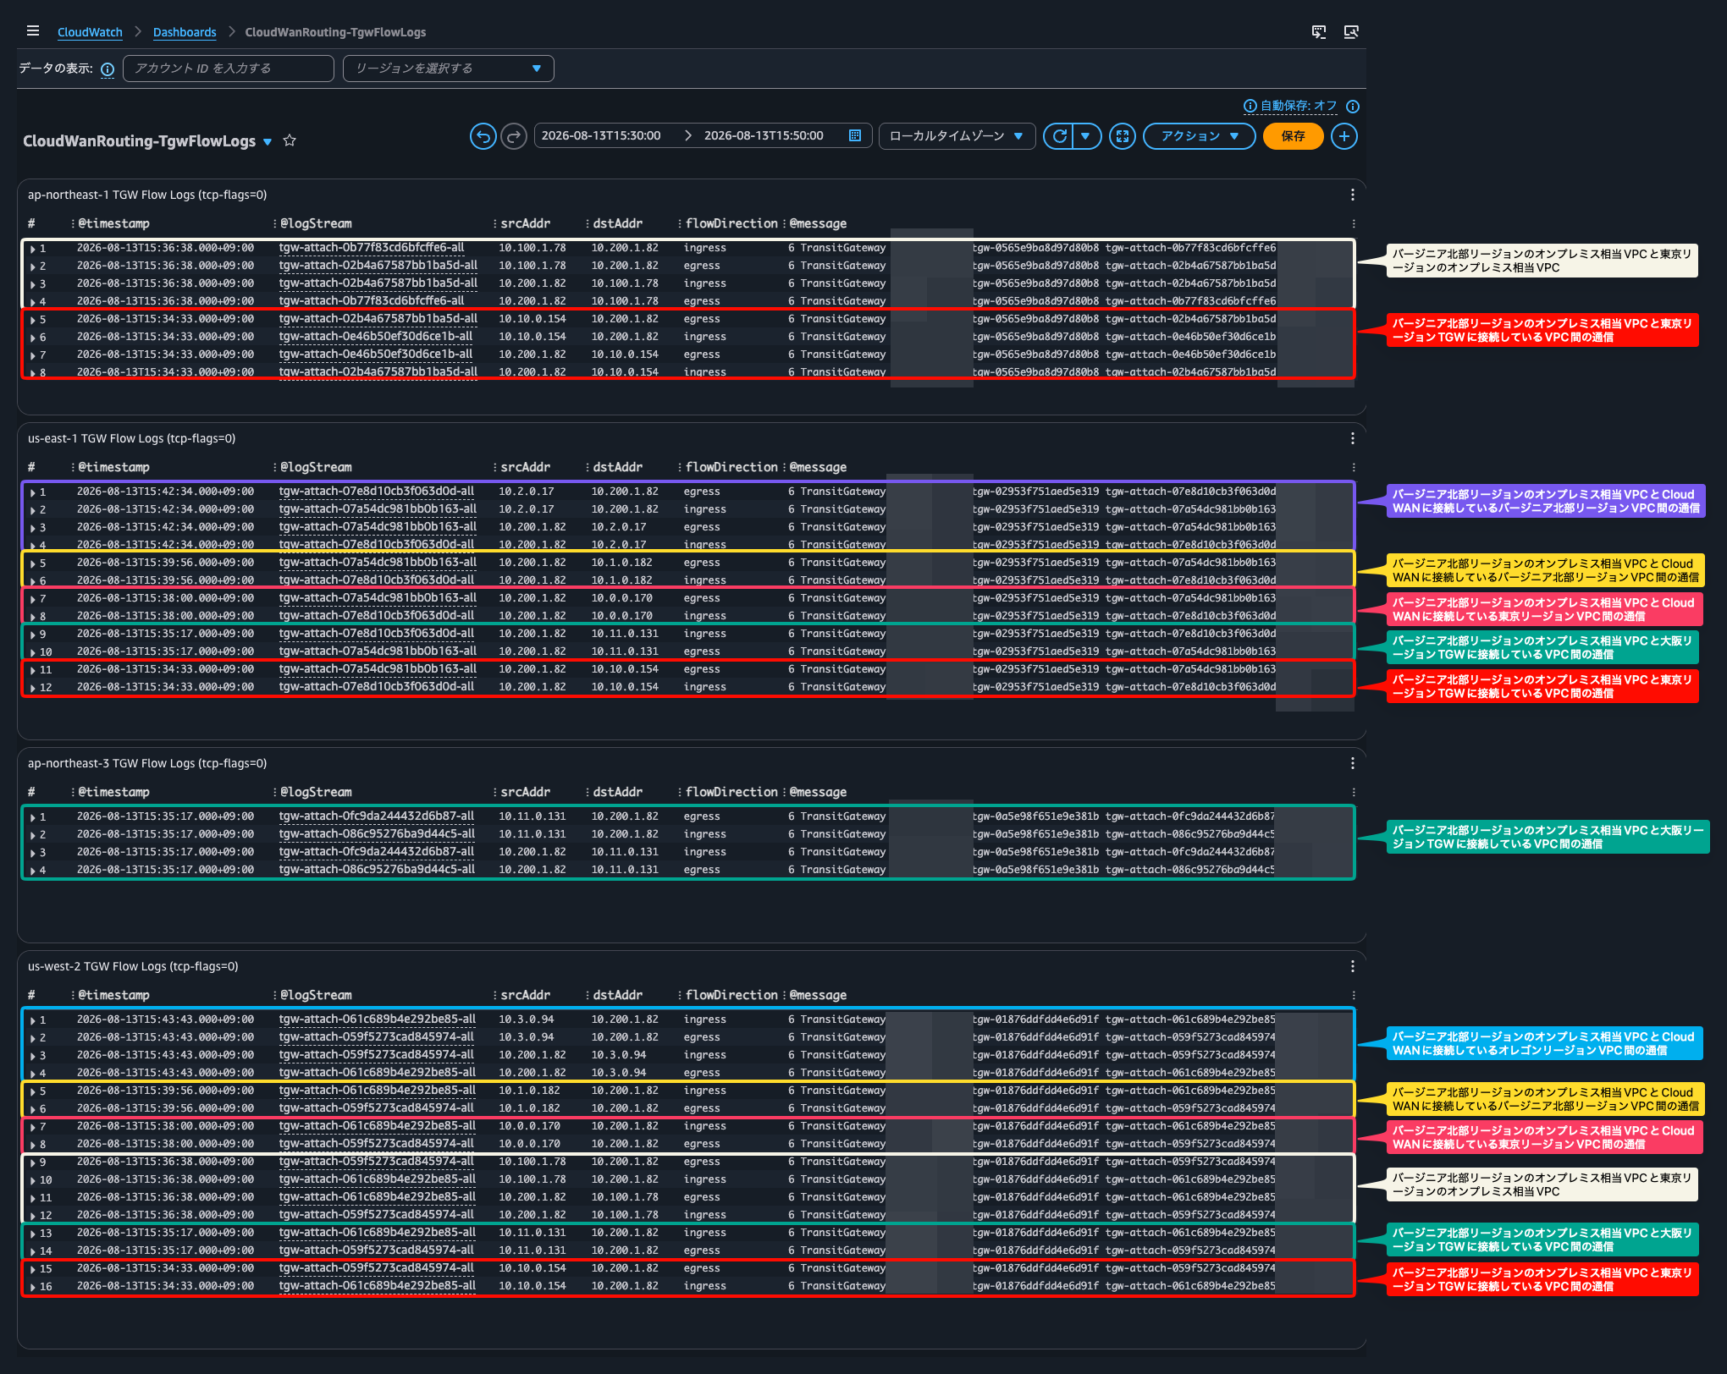Click the monitor-with-wrench icon in the top bar

pos(1351,32)
